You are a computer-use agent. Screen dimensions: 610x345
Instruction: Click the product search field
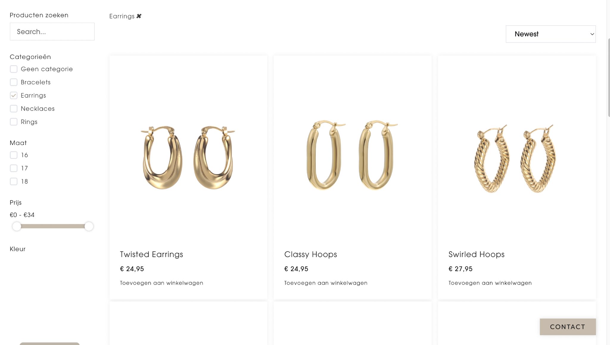tap(52, 32)
